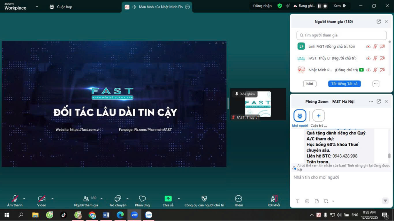The width and height of the screenshot is (394, 221).
Task: Click the green Chia sẻ screen-share icon
Action: (x=168, y=198)
